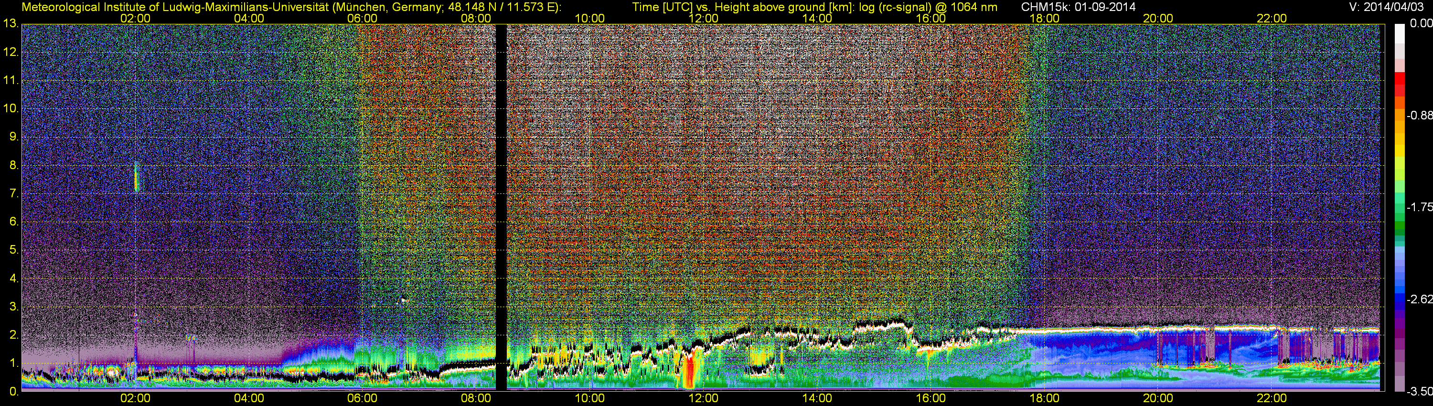The height and width of the screenshot is (406, 1433).
Task: Click the 8 km height axis label
Action: click(13, 165)
